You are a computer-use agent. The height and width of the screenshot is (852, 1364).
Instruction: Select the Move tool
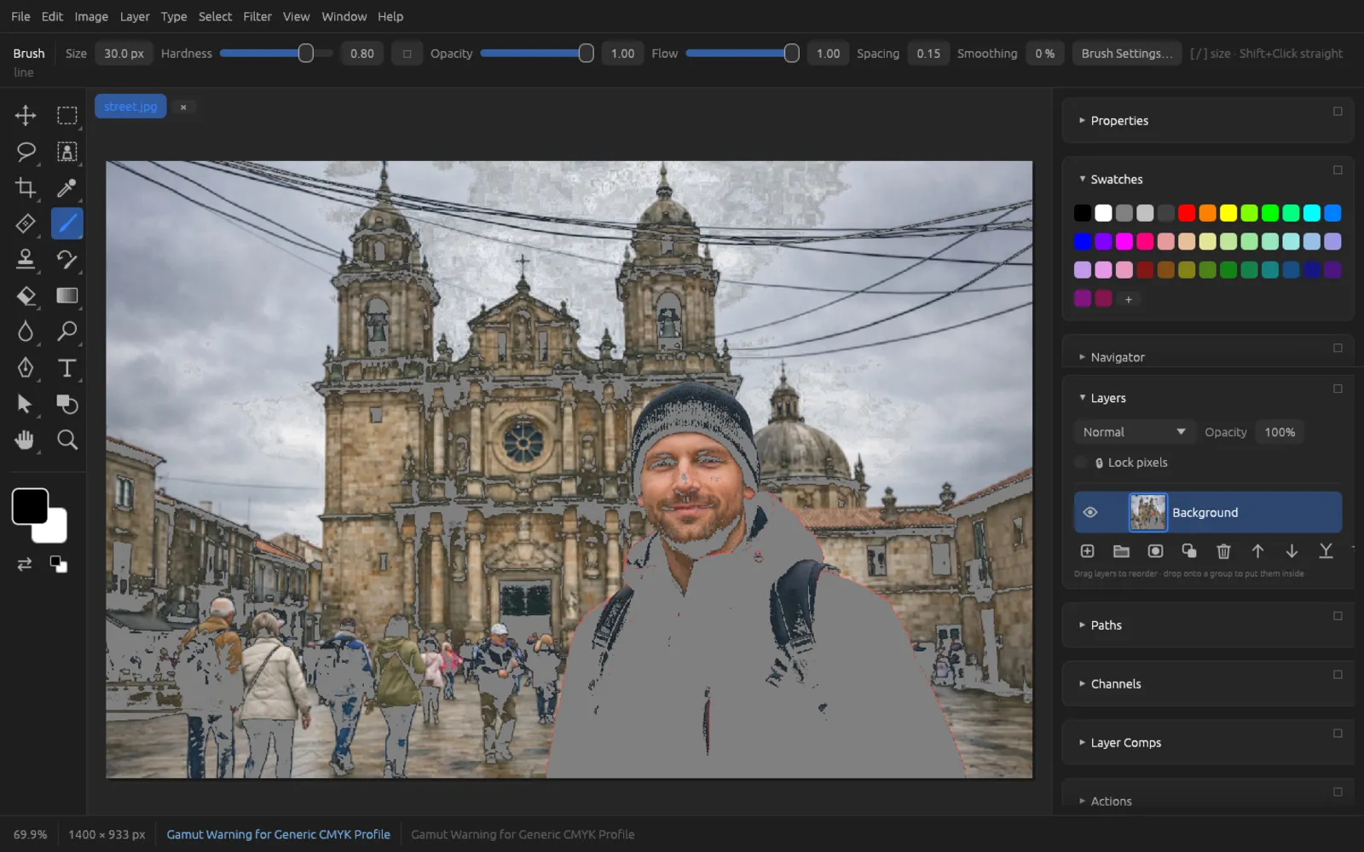pos(26,115)
